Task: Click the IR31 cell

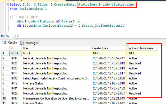Action: click(x=15, y=88)
